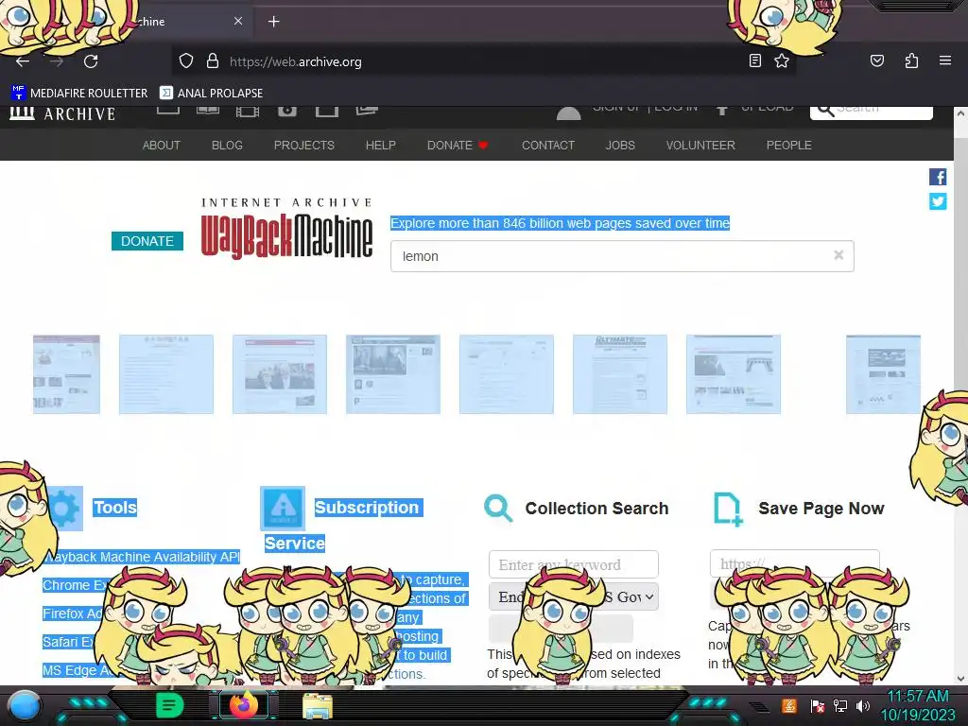Image resolution: width=968 pixels, height=726 pixels.
Task: Click the Collection Search heading
Action: pos(597,508)
